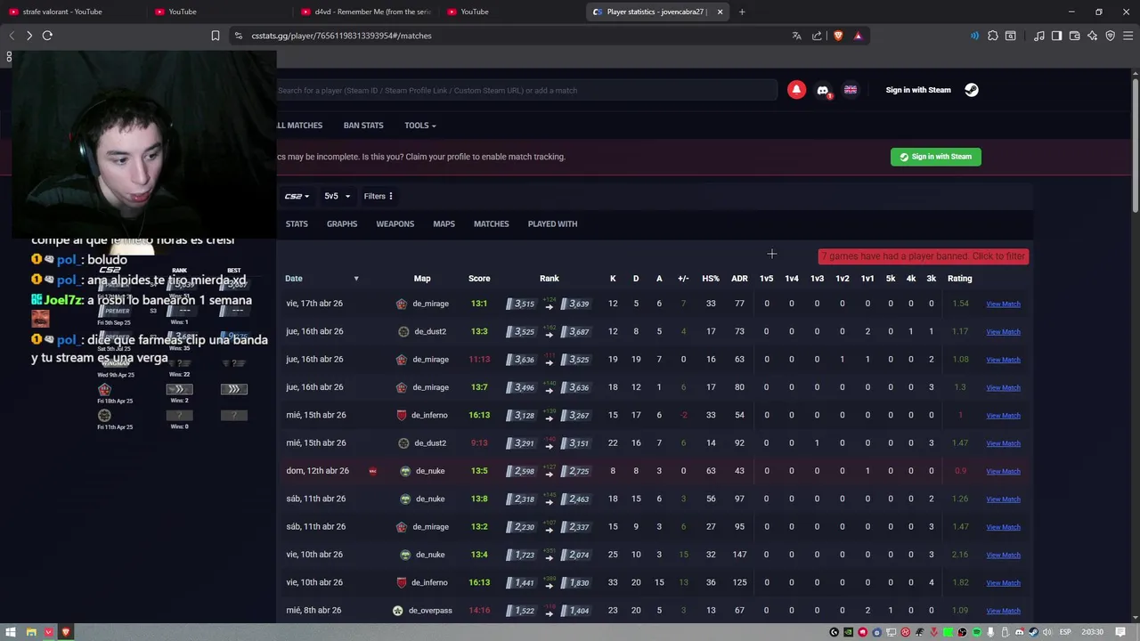Switch to the MATCHES tab
The height and width of the screenshot is (641, 1140).
click(x=492, y=224)
